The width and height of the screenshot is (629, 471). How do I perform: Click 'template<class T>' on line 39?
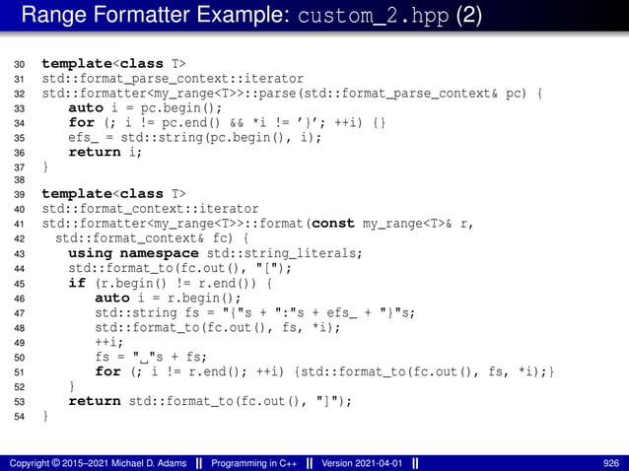114,194
